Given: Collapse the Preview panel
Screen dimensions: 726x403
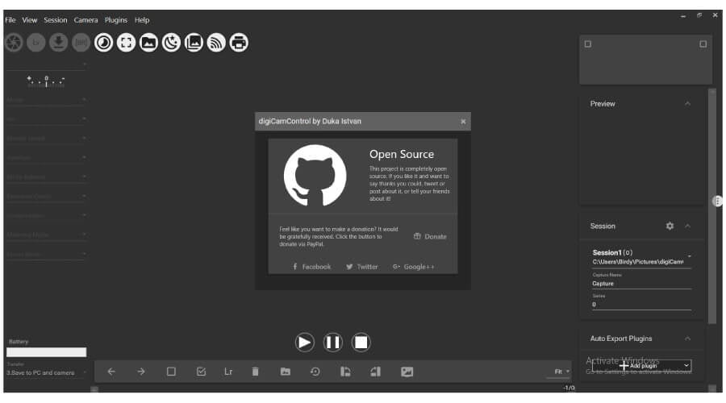Looking at the screenshot, I should pyautogui.click(x=687, y=104).
